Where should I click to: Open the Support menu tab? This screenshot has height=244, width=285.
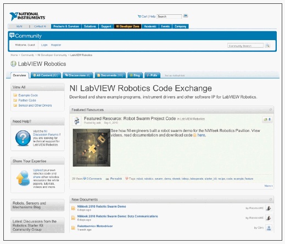coord(106,26)
